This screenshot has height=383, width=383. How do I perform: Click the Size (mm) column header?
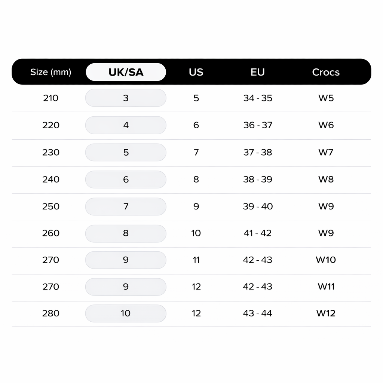(51, 72)
